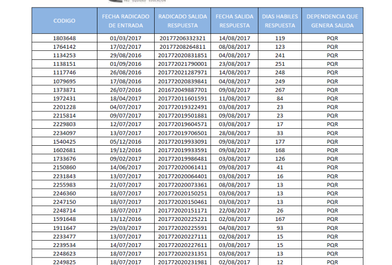Click days value 41
The width and height of the screenshot is (392, 265).
pos(280,167)
